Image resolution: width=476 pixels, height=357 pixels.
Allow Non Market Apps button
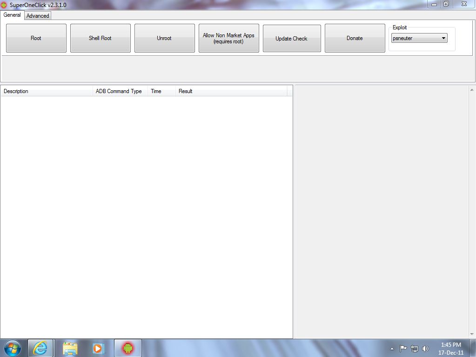point(229,38)
